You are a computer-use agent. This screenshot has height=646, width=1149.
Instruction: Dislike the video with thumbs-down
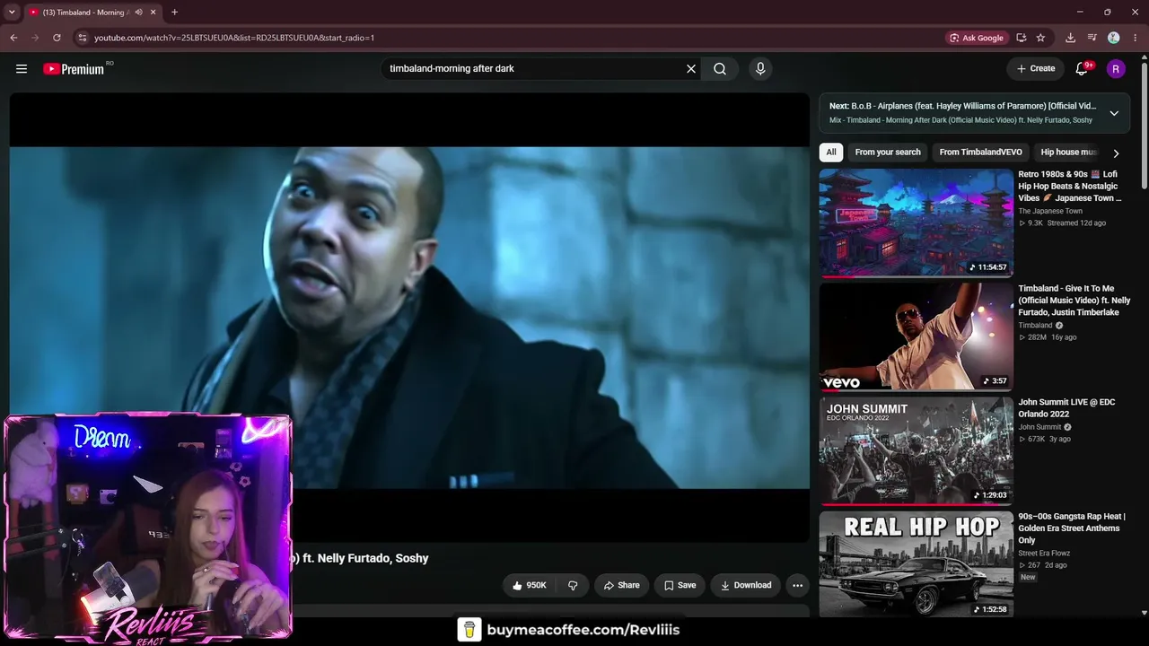(x=573, y=585)
